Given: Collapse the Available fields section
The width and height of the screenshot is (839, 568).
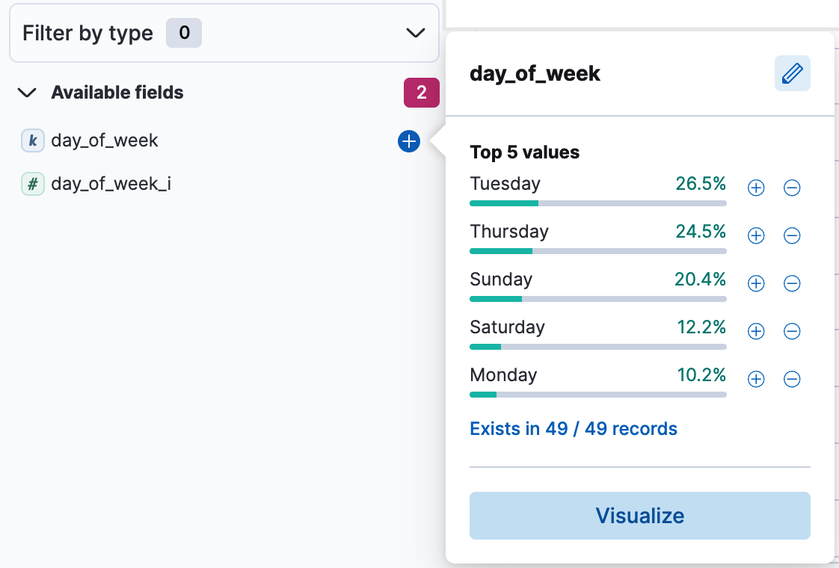Looking at the screenshot, I should point(27,93).
